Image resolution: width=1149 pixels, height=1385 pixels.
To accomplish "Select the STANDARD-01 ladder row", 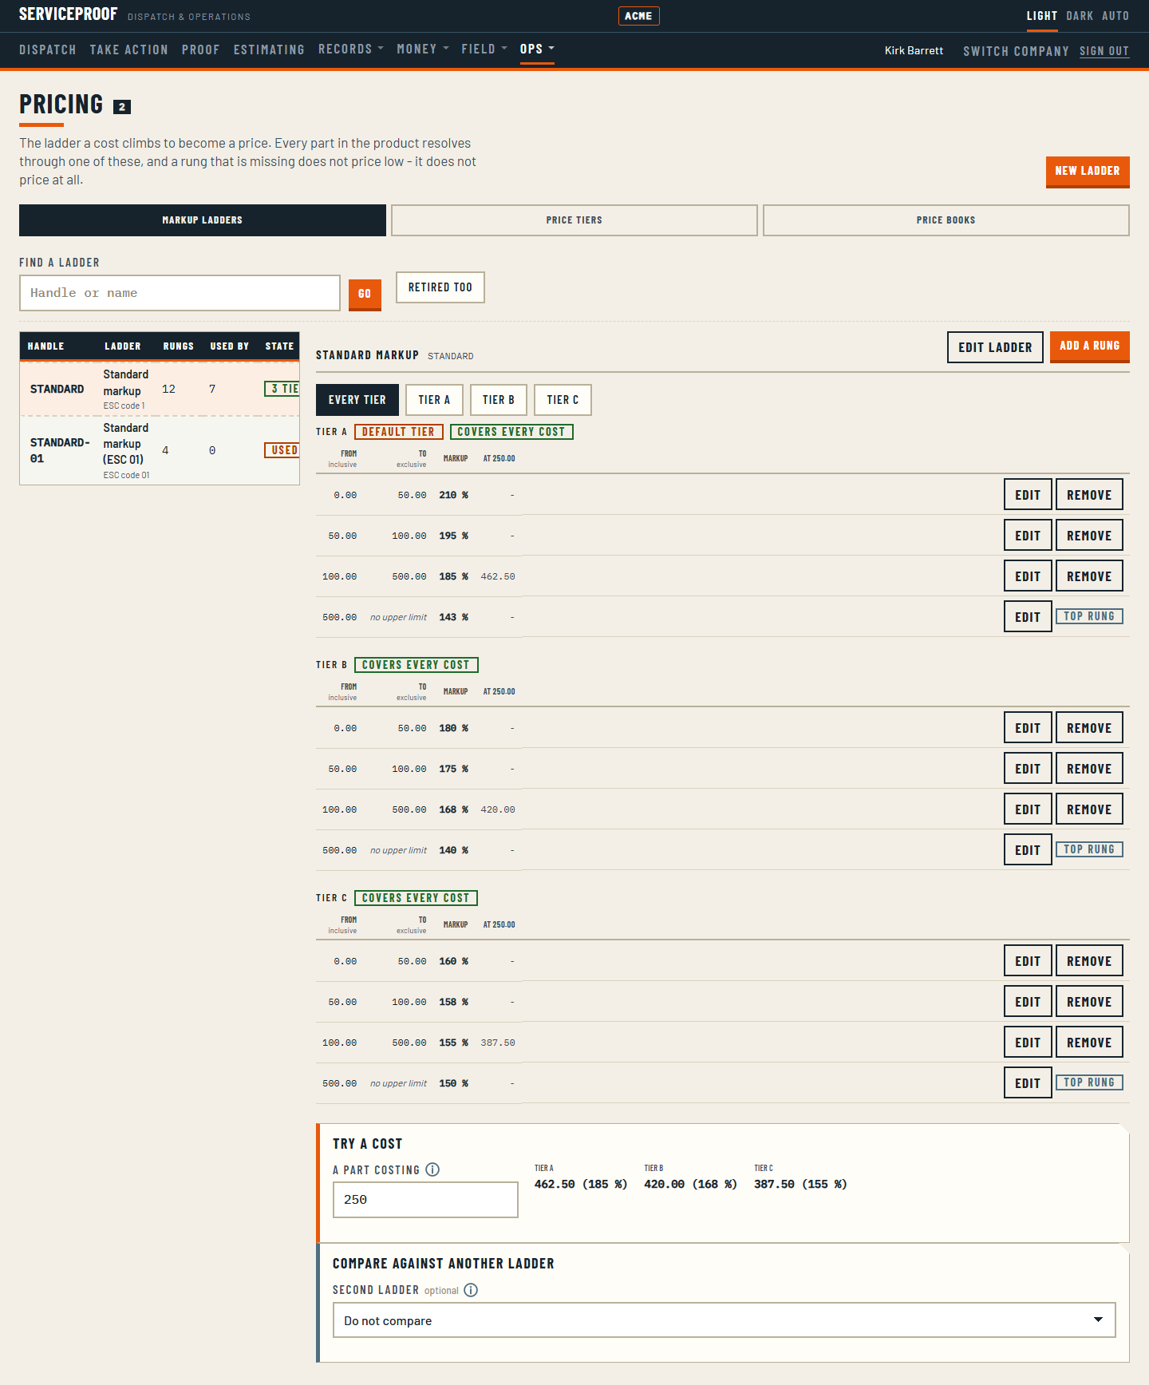I will coord(160,450).
